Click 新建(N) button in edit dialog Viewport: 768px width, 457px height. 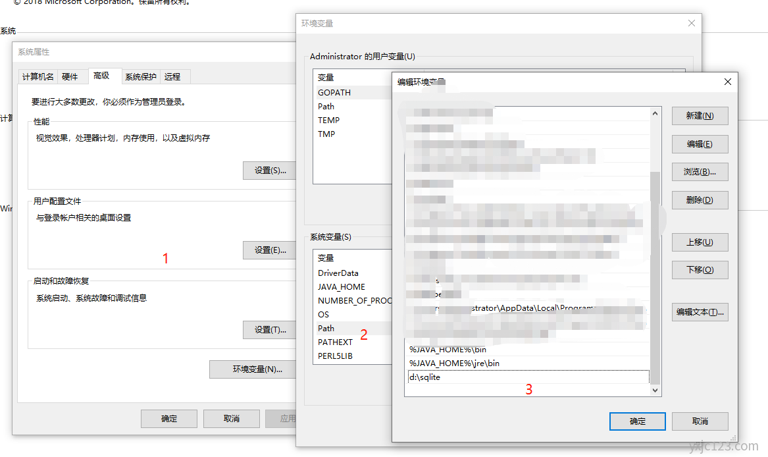coord(700,116)
